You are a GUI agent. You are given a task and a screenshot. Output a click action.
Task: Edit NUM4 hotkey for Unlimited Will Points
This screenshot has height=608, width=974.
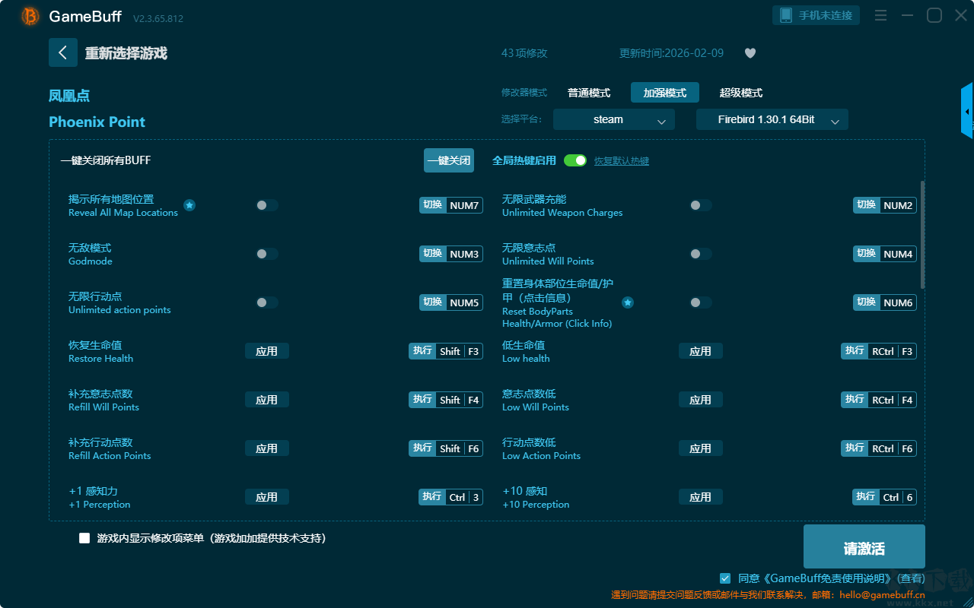coord(885,254)
